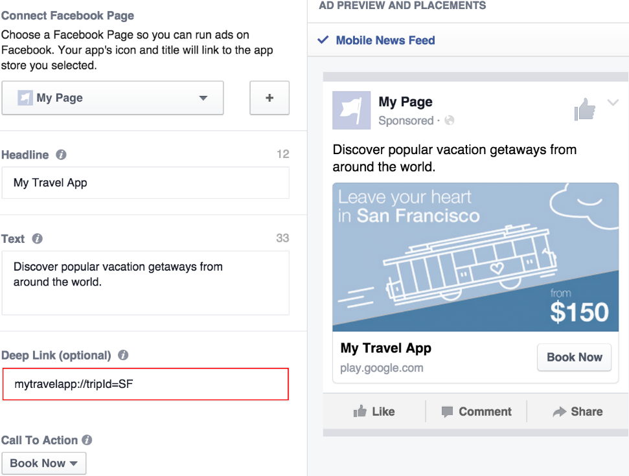Focus the Deep Link input field
This screenshot has height=476, width=629.
[145, 384]
